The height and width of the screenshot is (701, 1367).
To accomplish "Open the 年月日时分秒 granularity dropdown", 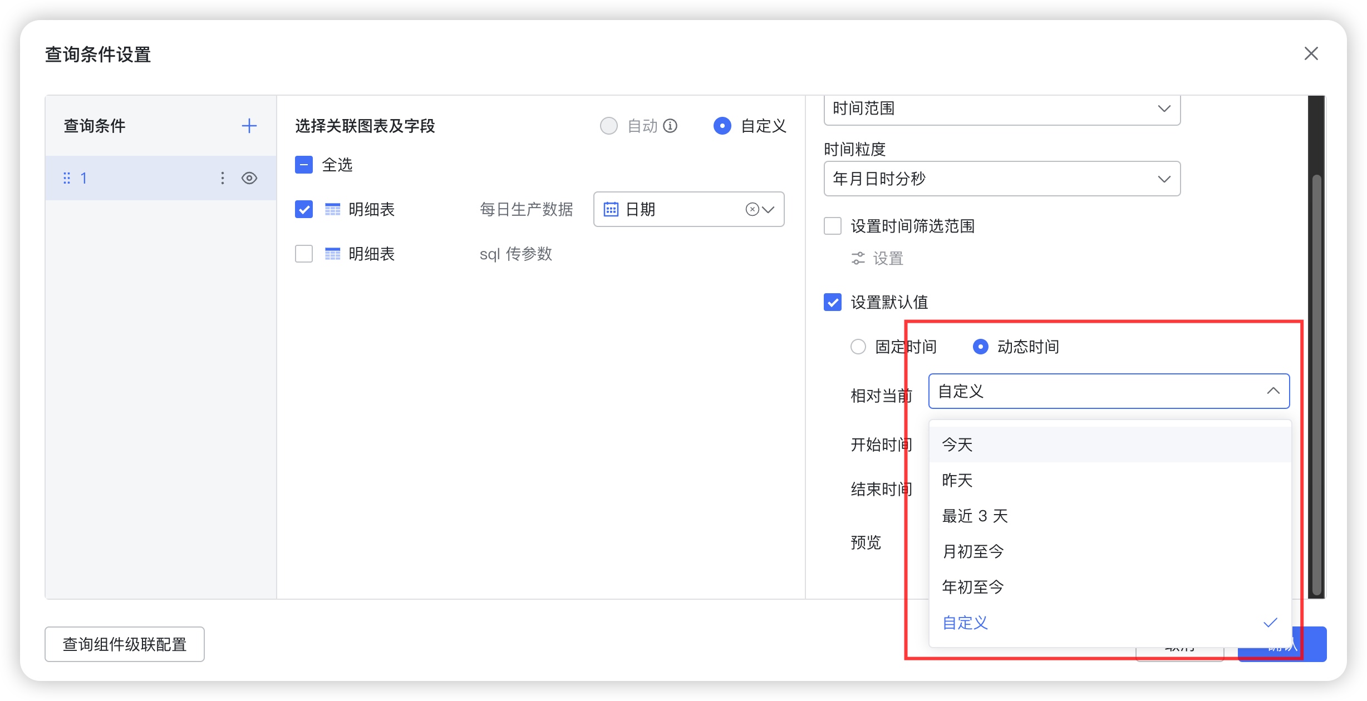I will point(1002,179).
